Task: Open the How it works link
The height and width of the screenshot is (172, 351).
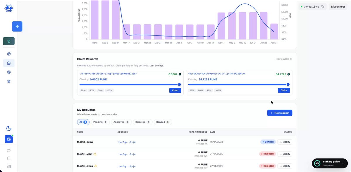Action: (284, 59)
